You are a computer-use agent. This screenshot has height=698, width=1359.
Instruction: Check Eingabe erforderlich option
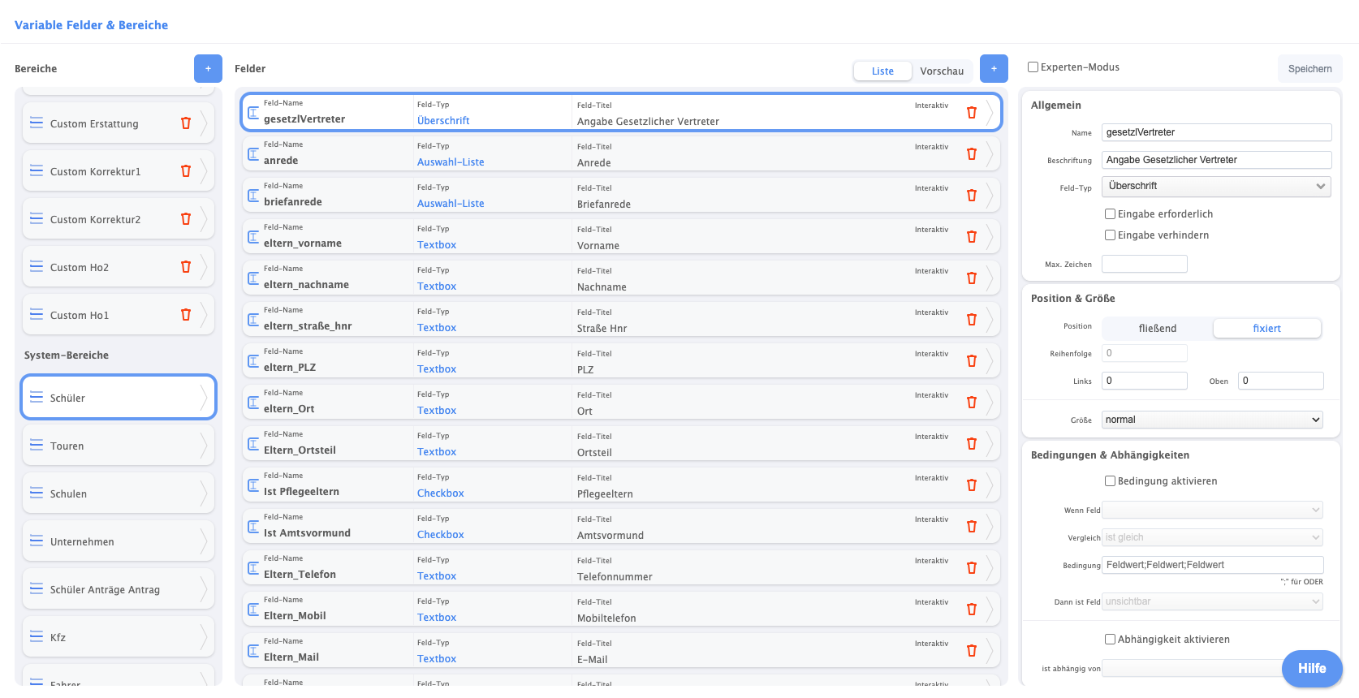pyautogui.click(x=1110, y=214)
